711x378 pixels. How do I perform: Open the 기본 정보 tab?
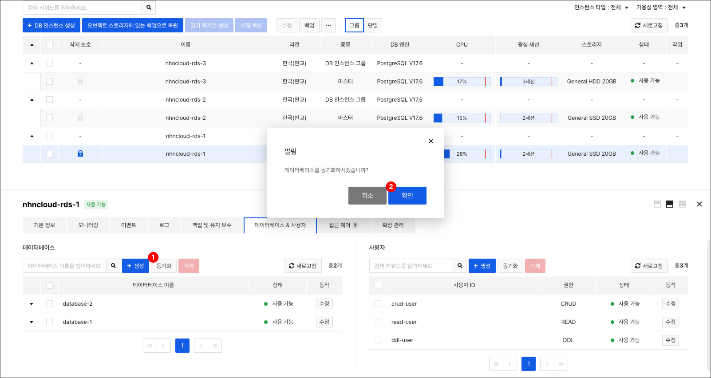pos(44,225)
